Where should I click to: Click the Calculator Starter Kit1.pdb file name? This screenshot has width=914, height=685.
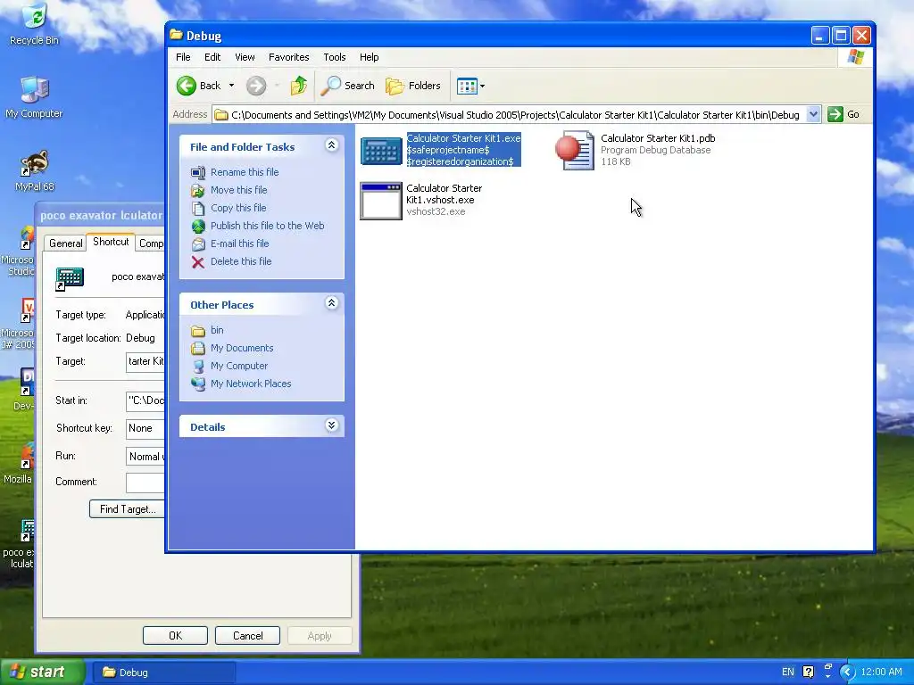658,138
